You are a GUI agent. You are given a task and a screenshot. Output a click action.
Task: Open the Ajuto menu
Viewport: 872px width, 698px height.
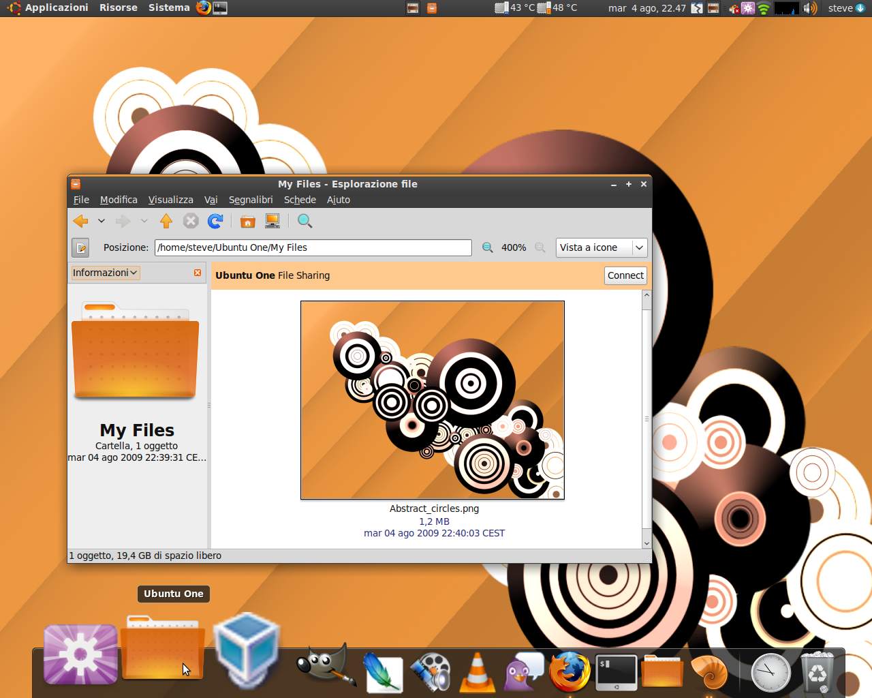coord(339,200)
